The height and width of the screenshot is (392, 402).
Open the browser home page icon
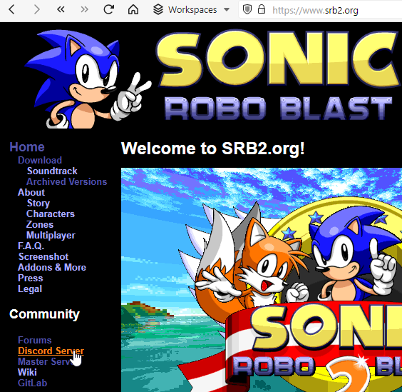(x=133, y=10)
